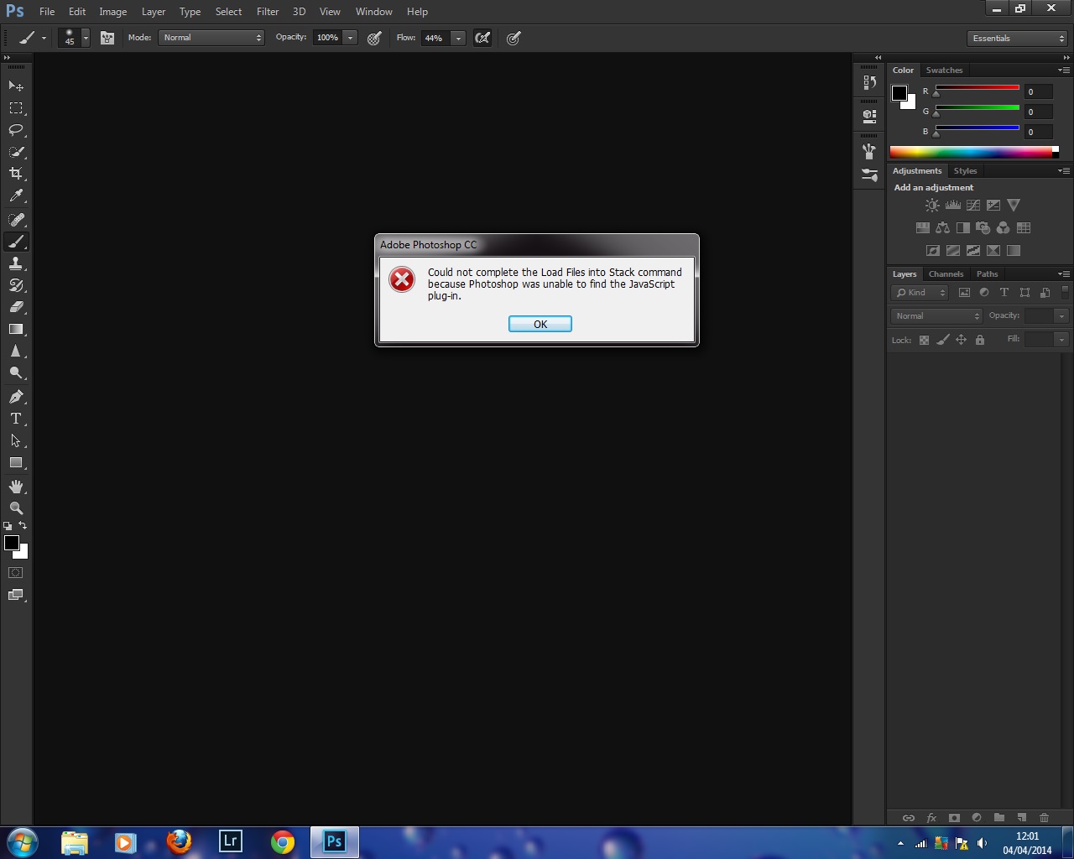Open the layer Kind filter dropdown
Screen dimensions: 1074x859
click(x=920, y=293)
